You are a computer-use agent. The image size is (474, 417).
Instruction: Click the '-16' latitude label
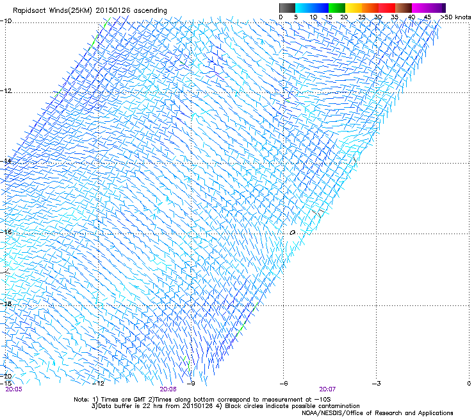[6, 232]
